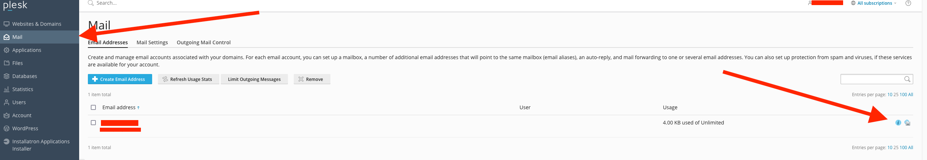This screenshot has height=160, width=927.
Task: Click the magnifier icon in the list search box
Action: 907,79
